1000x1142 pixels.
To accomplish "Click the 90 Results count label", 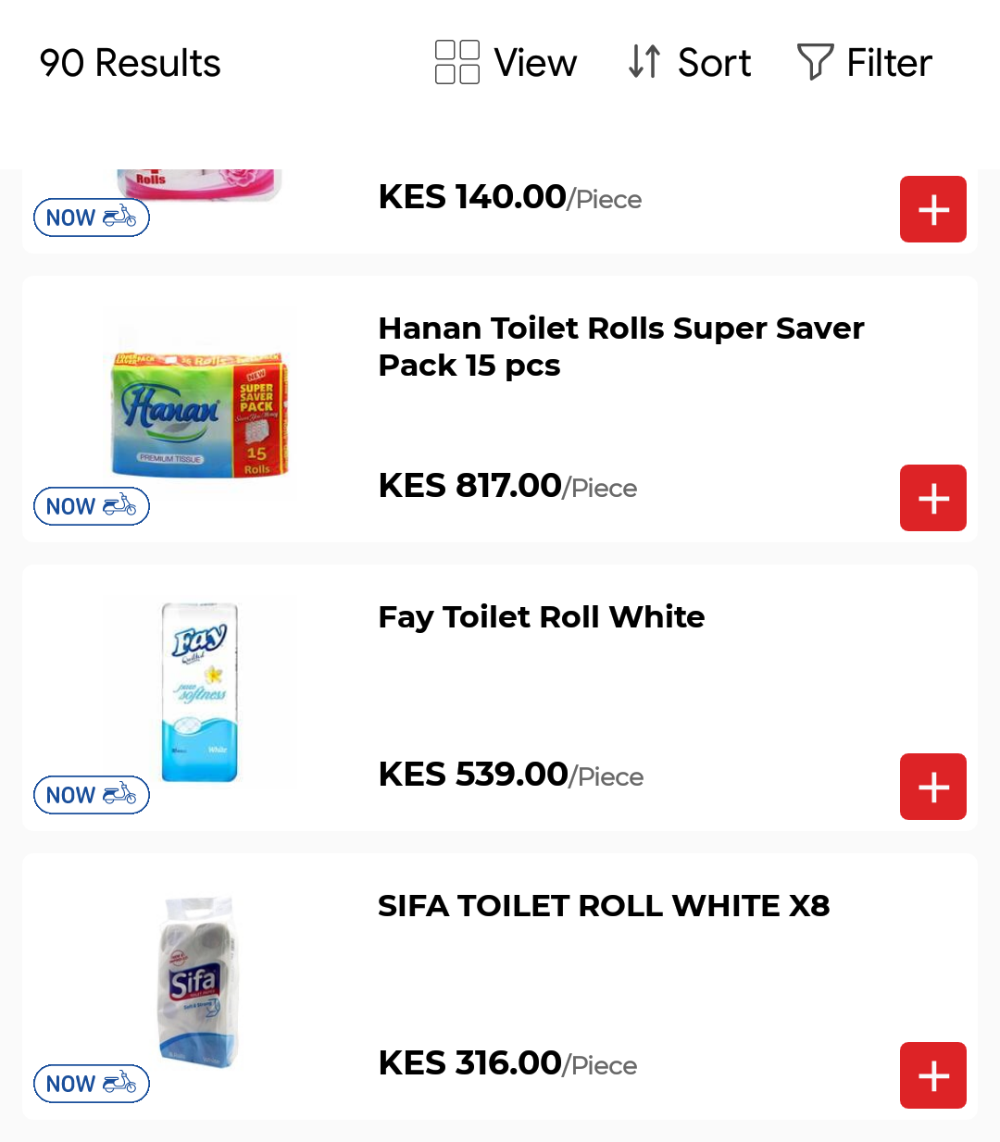I will pos(131,63).
